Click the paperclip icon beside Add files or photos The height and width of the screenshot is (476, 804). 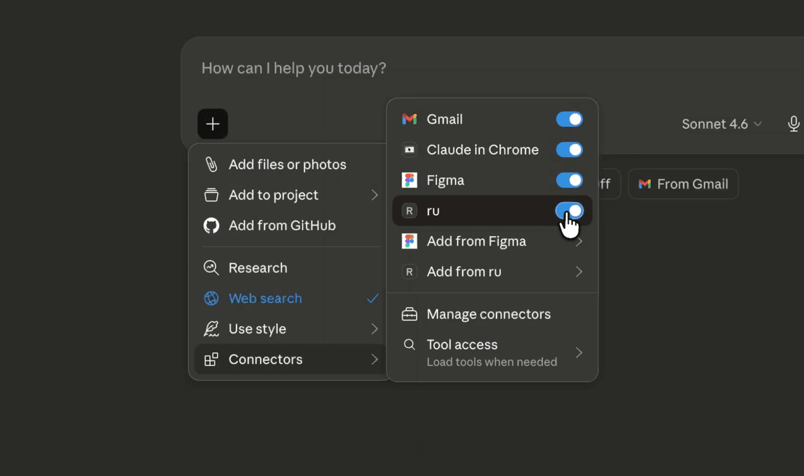tap(211, 164)
